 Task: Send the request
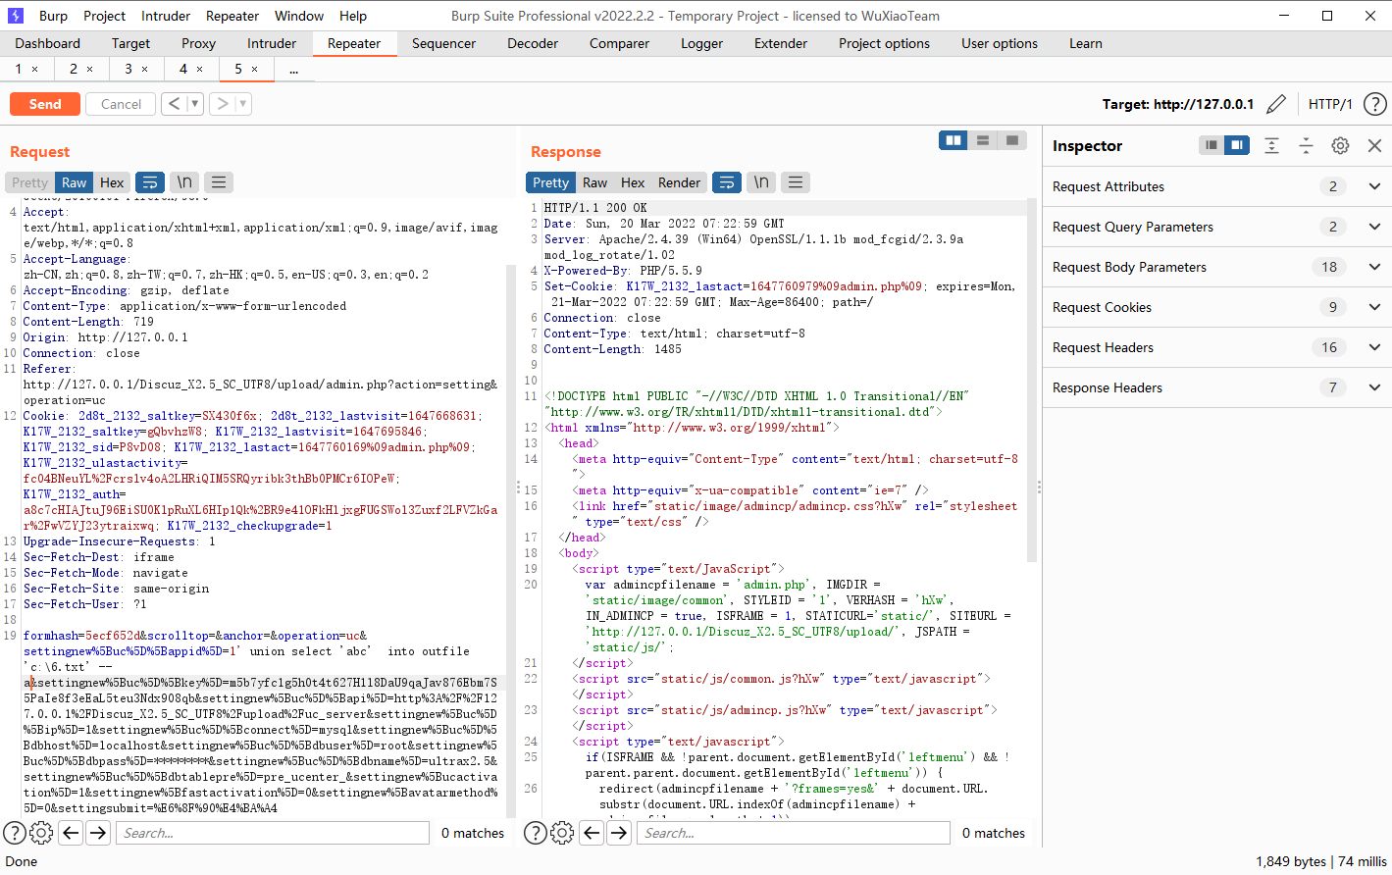click(x=45, y=104)
